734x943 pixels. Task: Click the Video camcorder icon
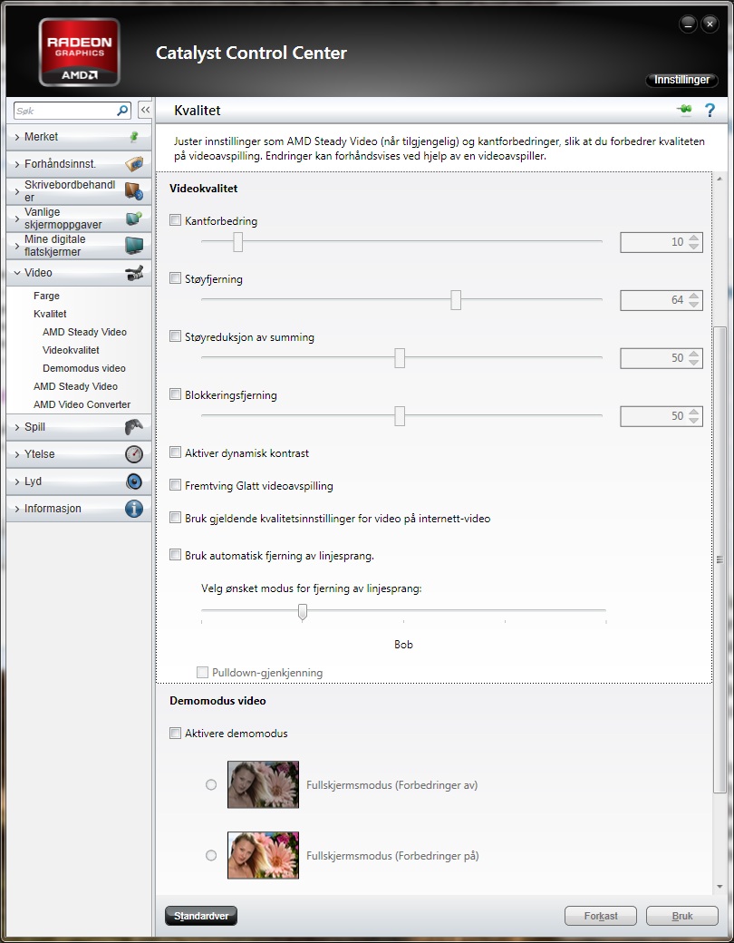tap(134, 273)
